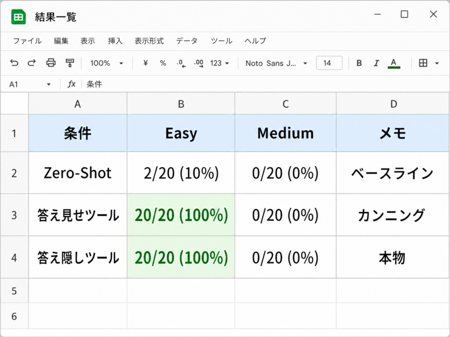Viewport: 450px width, 337px height.
Task: Select row 4 header
Action: tap(15, 257)
